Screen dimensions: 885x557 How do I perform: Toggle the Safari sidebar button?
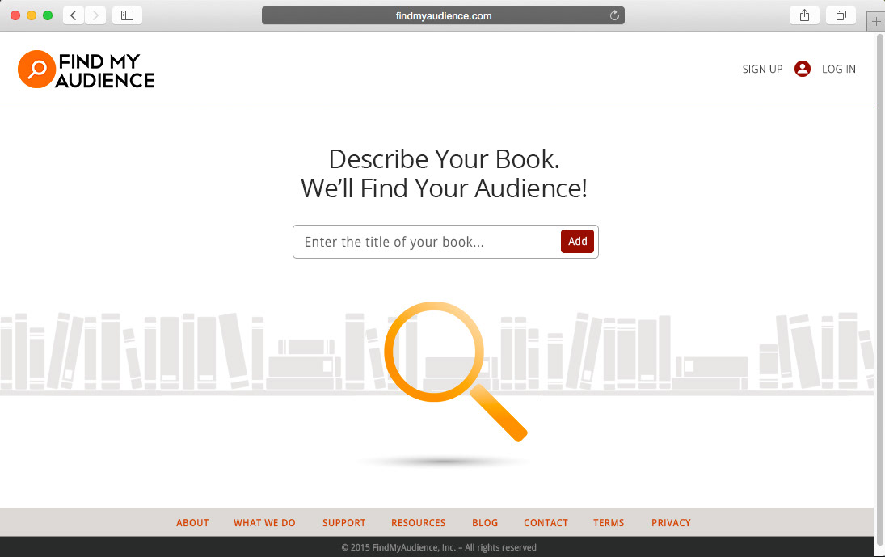pyautogui.click(x=127, y=15)
